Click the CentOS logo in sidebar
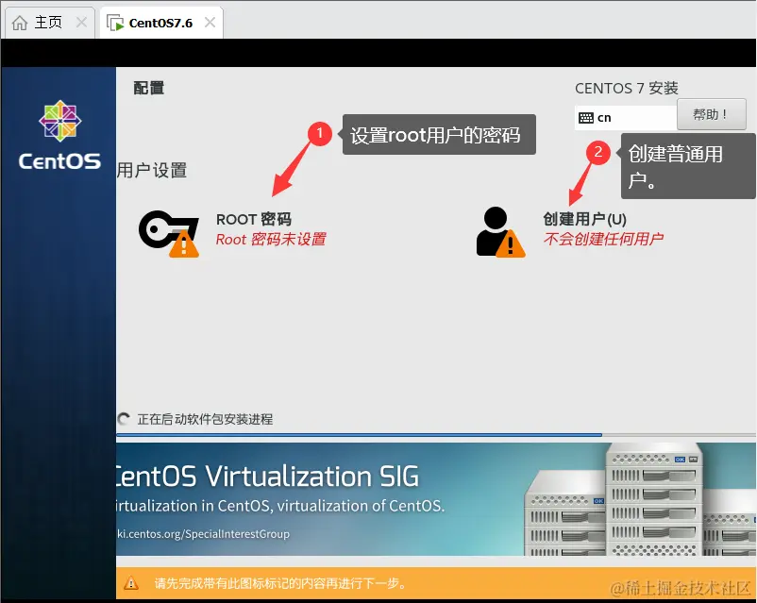This screenshot has height=603, width=757. 59,135
